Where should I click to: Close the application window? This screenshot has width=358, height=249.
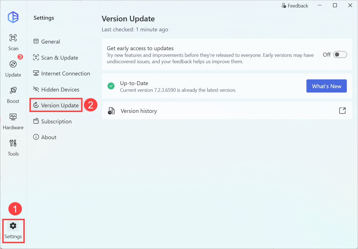click(x=350, y=6)
